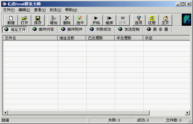Open the 查看(V) menu

[40, 10]
